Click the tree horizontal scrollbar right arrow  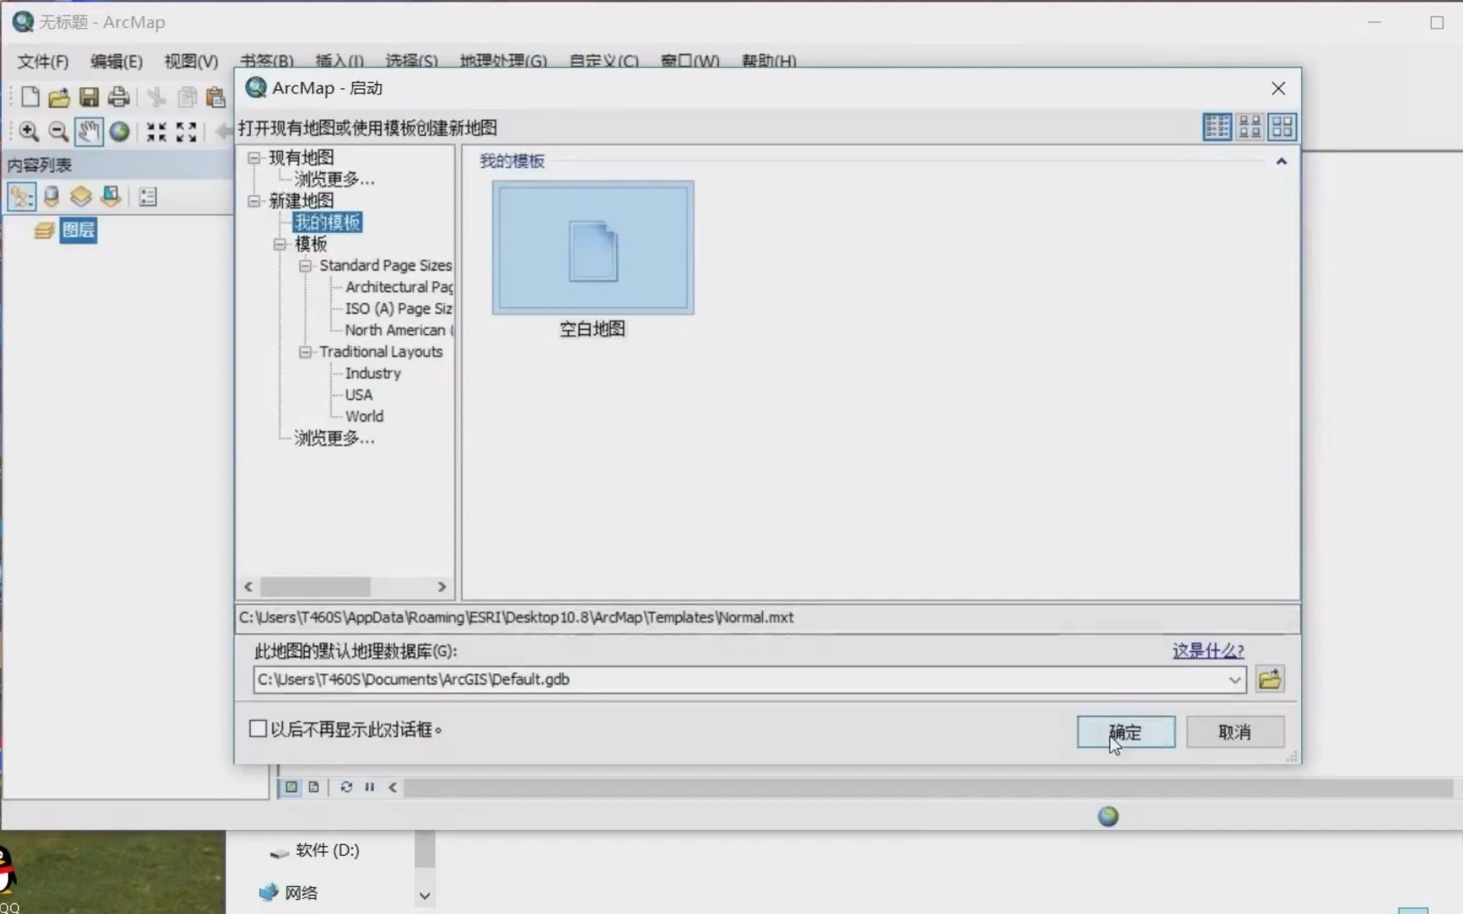(442, 587)
